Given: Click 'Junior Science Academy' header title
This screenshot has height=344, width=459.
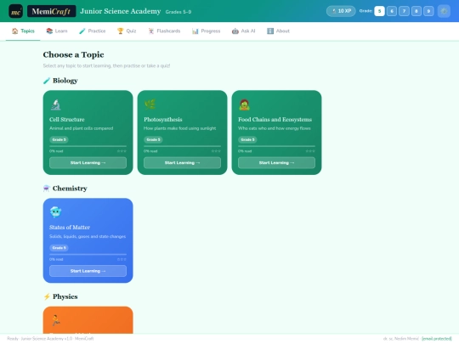Looking at the screenshot, I should pyautogui.click(x=121, y=11).
